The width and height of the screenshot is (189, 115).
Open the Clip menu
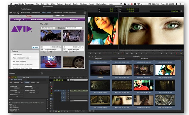[x=53, y=4]
